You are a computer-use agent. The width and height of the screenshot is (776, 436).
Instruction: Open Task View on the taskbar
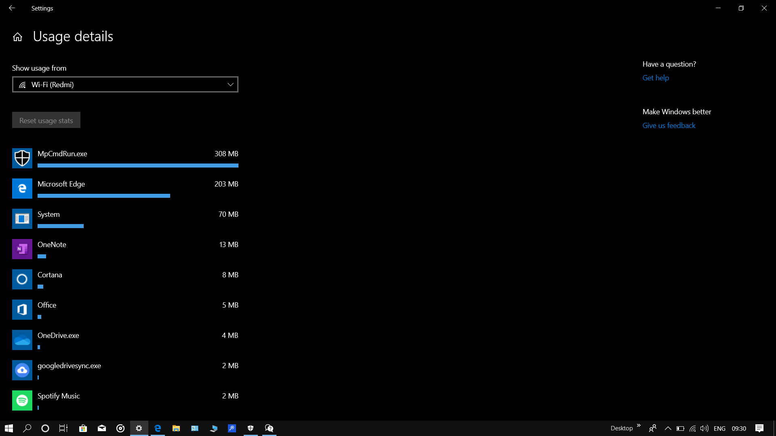(x=63, y=428)
